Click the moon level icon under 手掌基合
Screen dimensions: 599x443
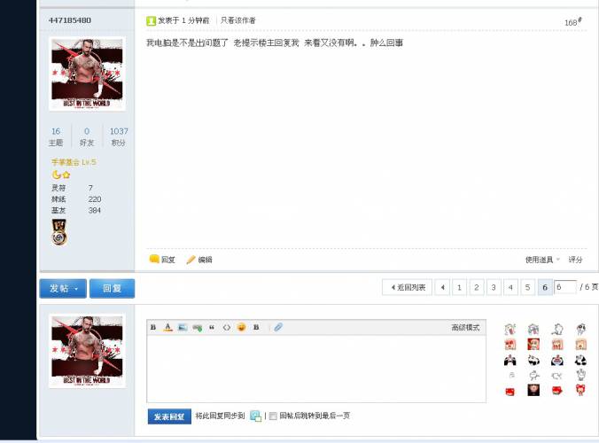(x=56, y=175)
